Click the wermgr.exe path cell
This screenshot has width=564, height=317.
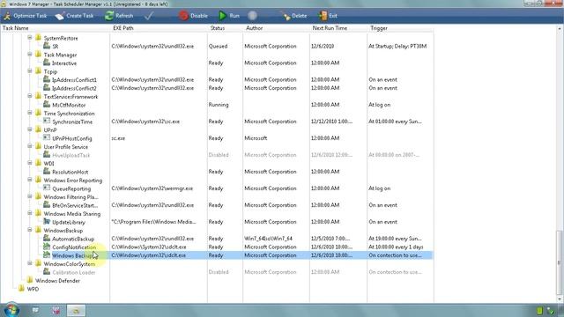[152, 188]
